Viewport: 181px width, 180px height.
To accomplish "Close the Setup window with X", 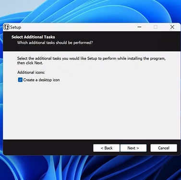I will pos(172,27).
